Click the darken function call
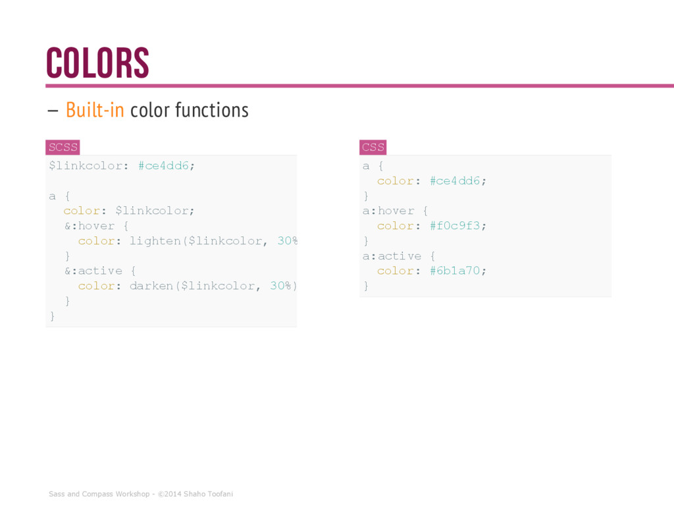674x521 pixels. pyautogui.click(x=213, y=286)
